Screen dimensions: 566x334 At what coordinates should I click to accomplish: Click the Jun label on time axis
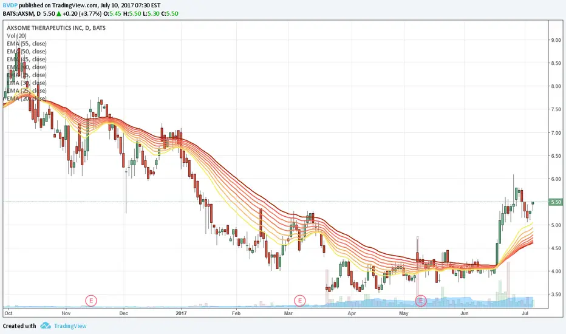464,313
